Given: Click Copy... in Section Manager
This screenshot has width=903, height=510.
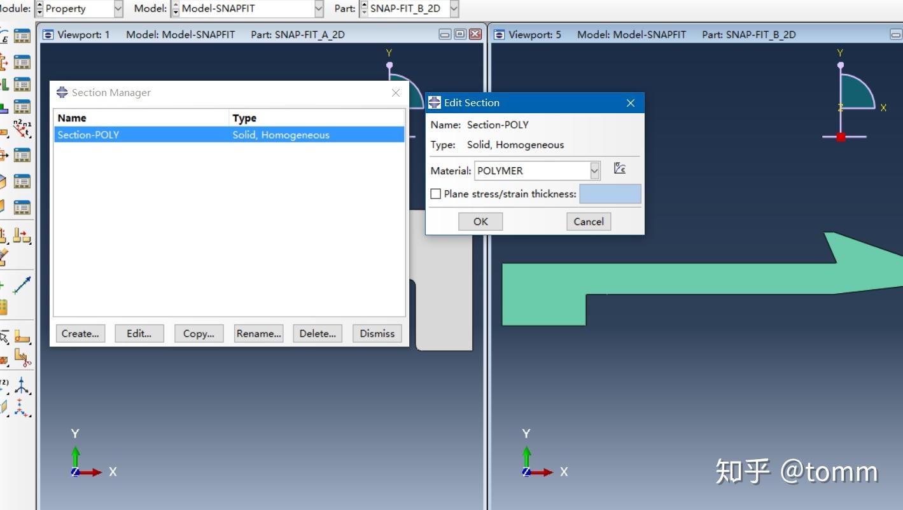Looking at the screenshot, I should pyautogui.click(x=199, y=333).
